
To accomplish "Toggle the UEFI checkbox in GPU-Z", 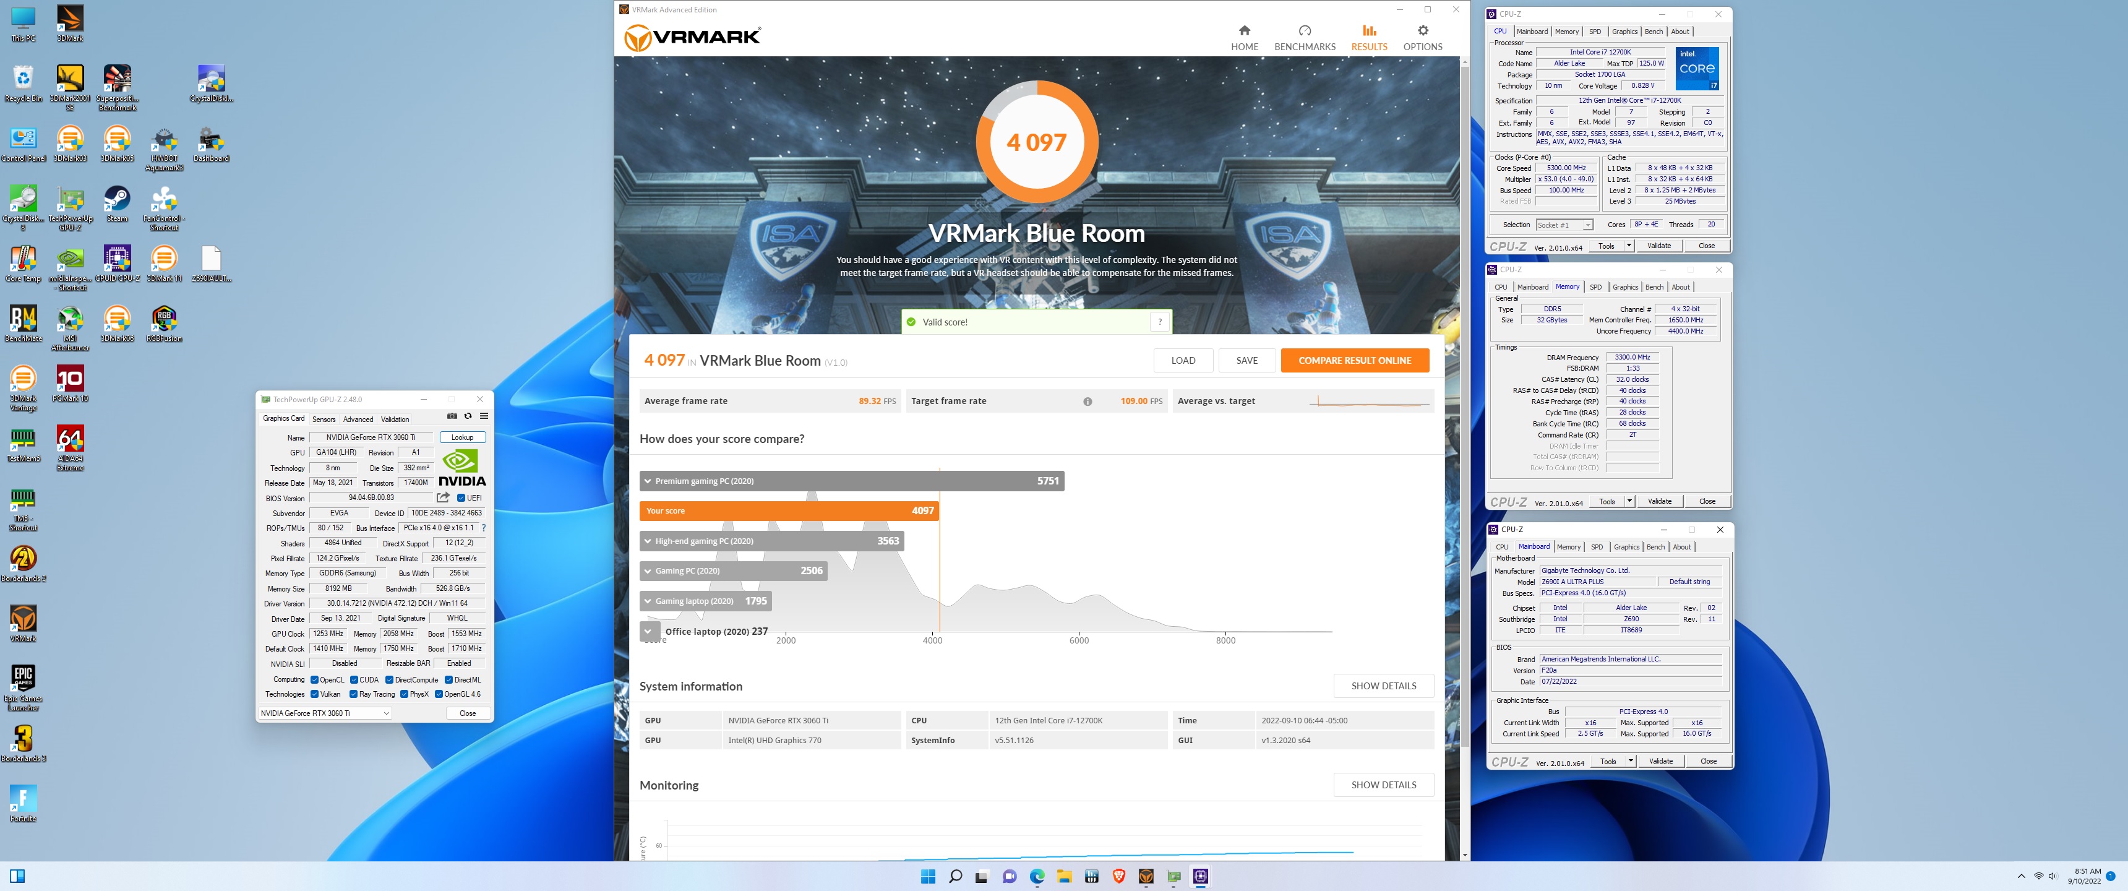I will [461, 497].
